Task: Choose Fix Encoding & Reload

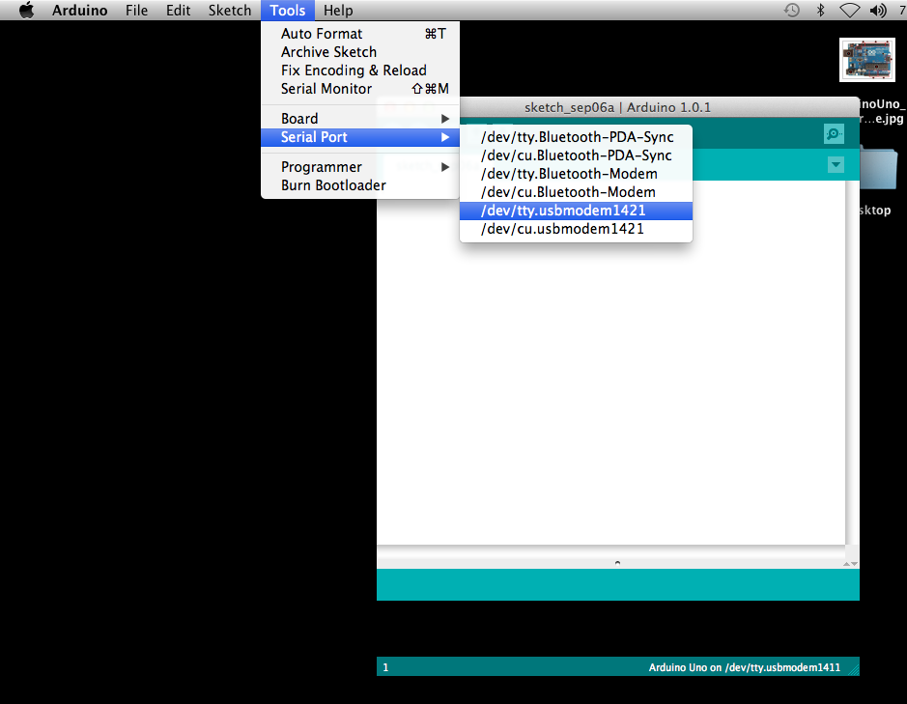Action: (360, 70)
